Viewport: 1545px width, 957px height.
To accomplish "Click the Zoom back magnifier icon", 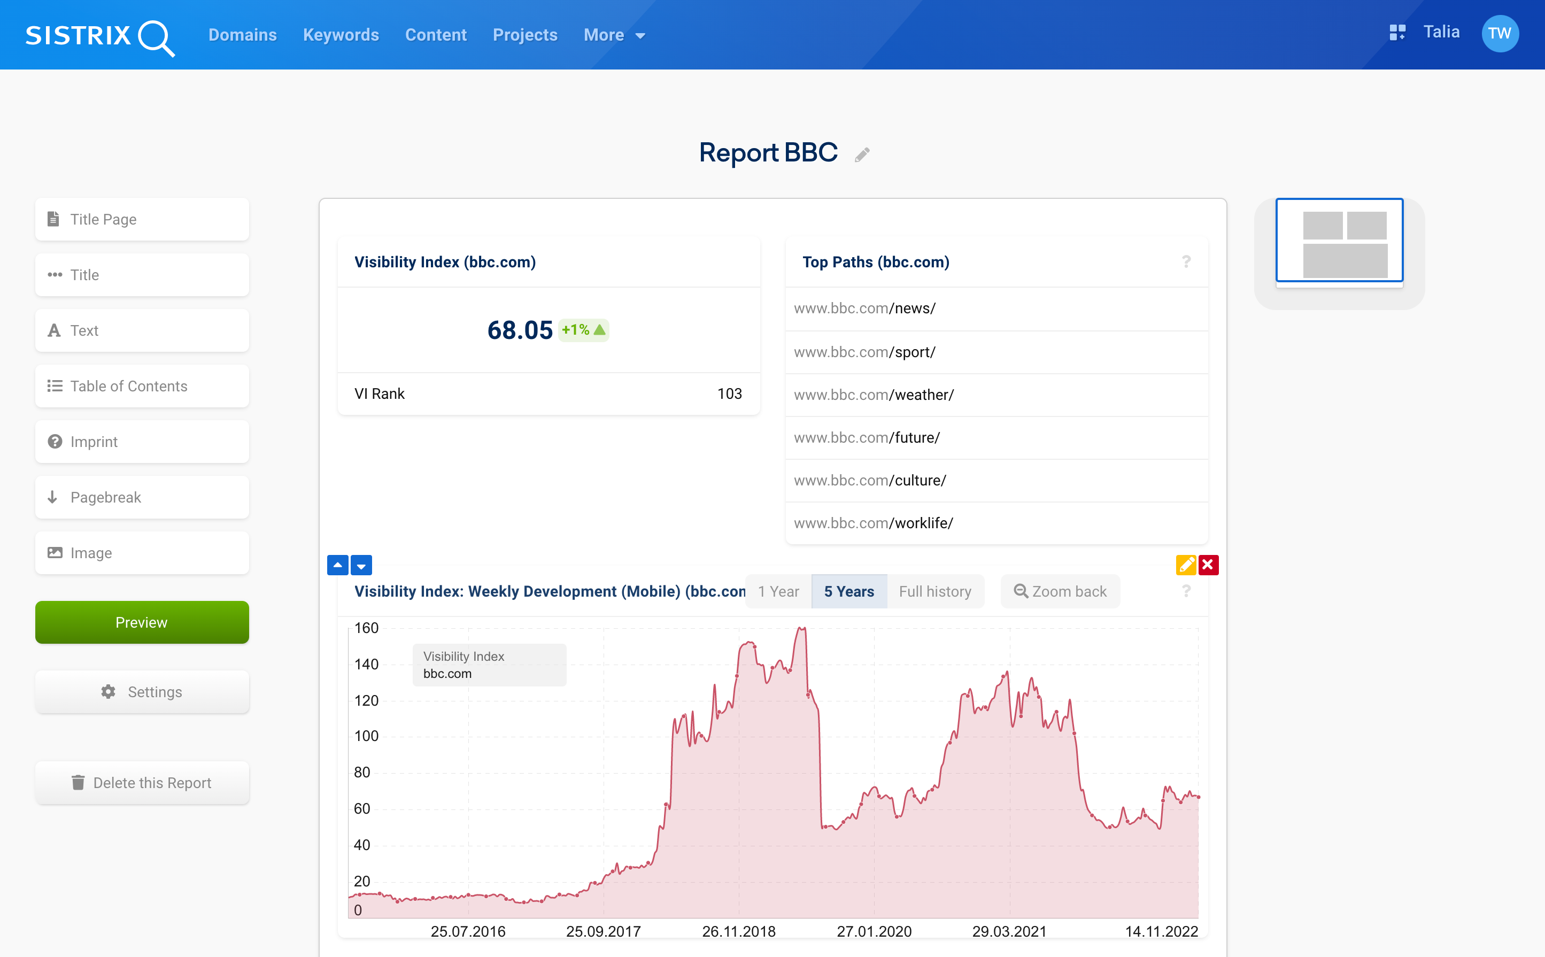I will coord(1021,591).
